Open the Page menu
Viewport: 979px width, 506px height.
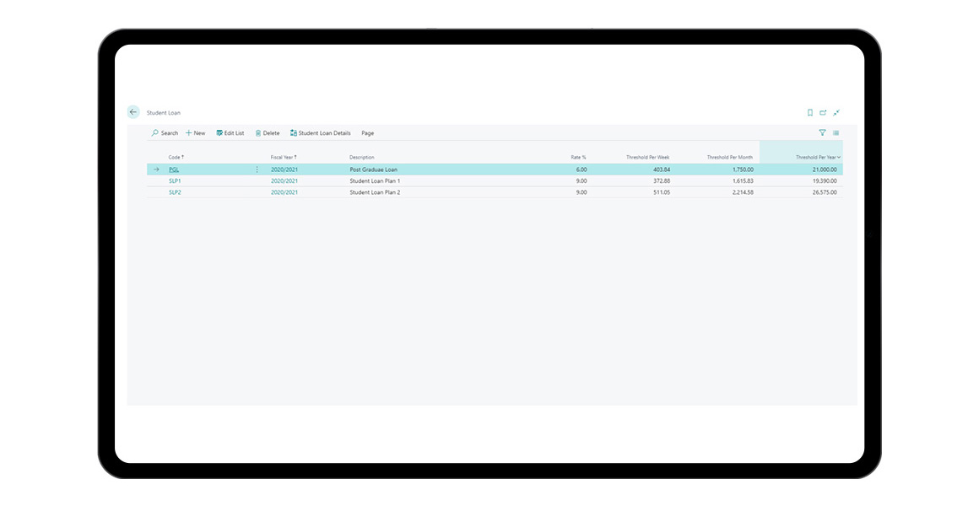click(368, 133)
